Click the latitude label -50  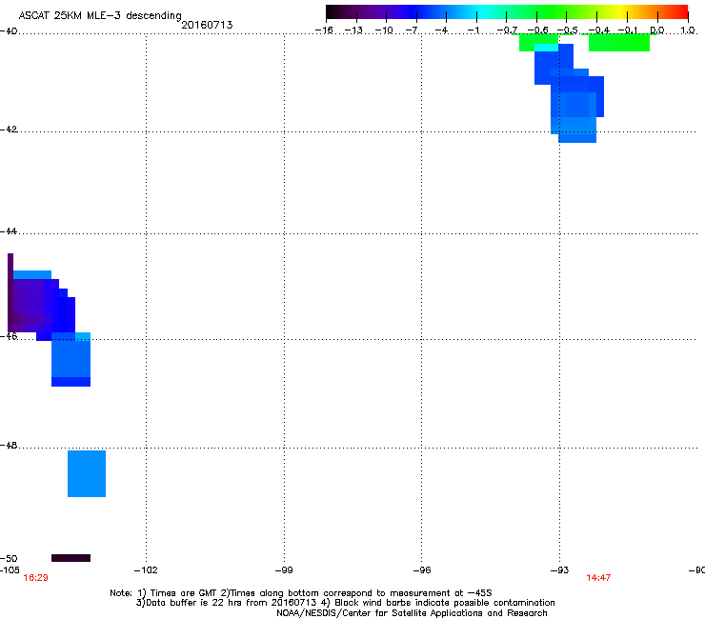pos(9,558)
